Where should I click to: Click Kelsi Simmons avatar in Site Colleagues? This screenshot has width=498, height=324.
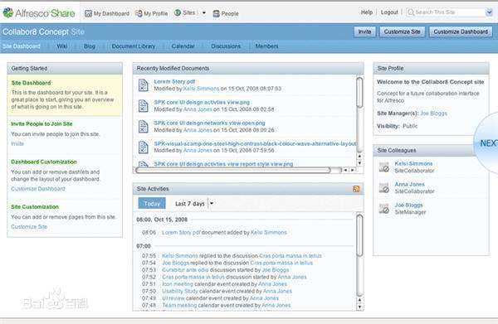pyautogui.click(x=384, y=167)
